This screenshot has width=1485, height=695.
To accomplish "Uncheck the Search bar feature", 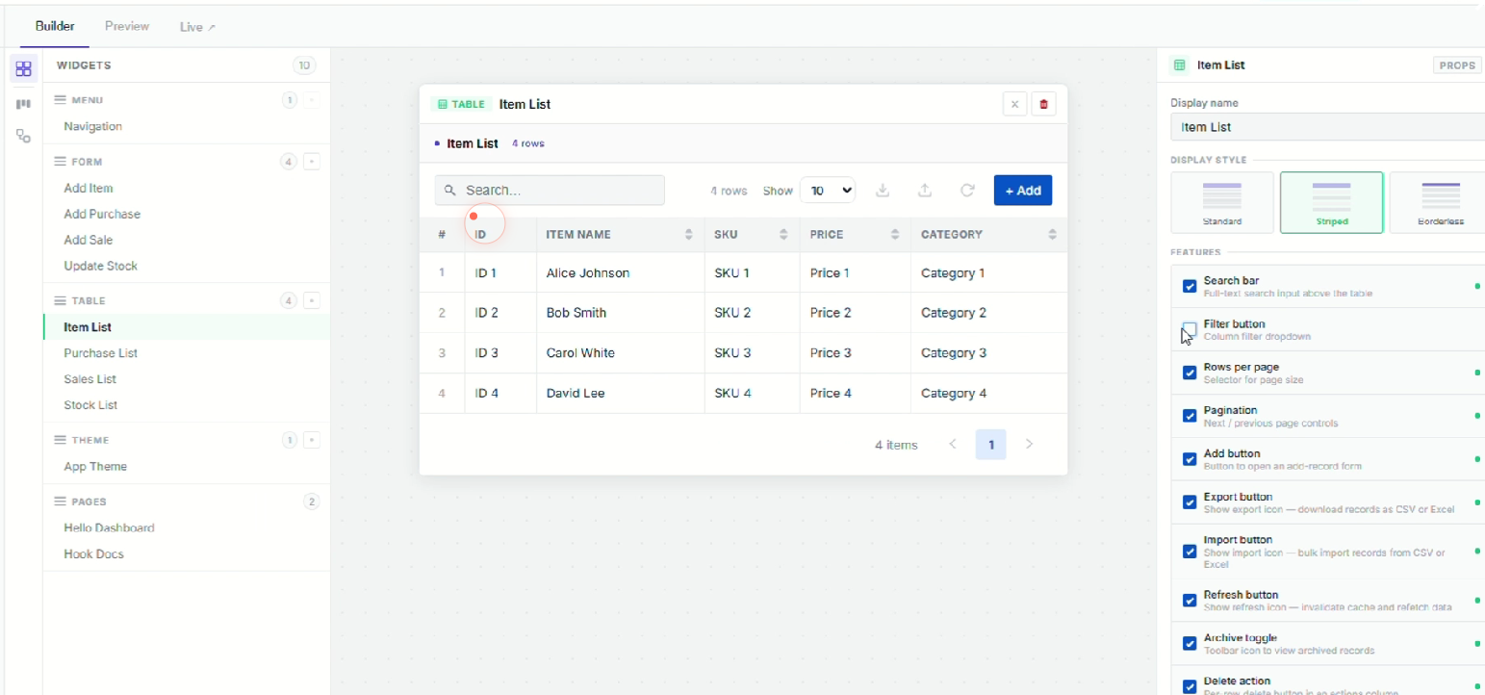I will tap(1190, 286).
